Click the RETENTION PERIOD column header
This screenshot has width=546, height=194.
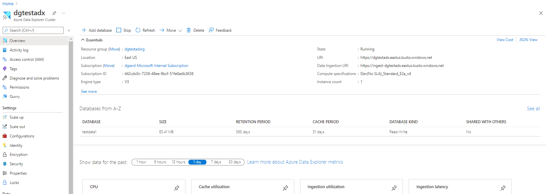pyautogui.click(x=253, y=122)
